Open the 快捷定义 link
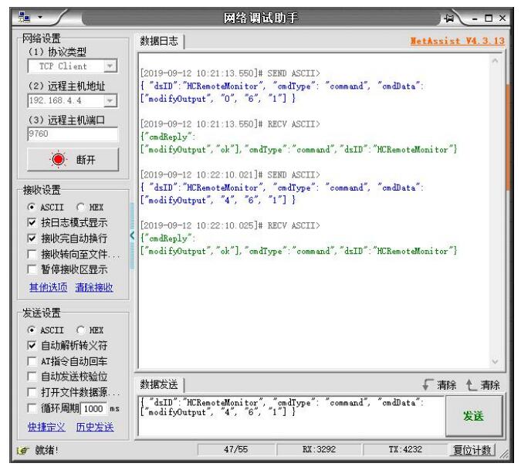521x470 pixels. tap(46, 427)
